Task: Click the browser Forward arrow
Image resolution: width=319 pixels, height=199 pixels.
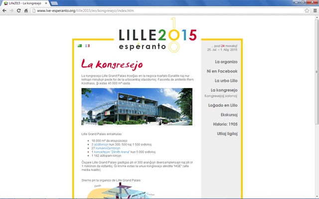Action: [x=11, y=10]
